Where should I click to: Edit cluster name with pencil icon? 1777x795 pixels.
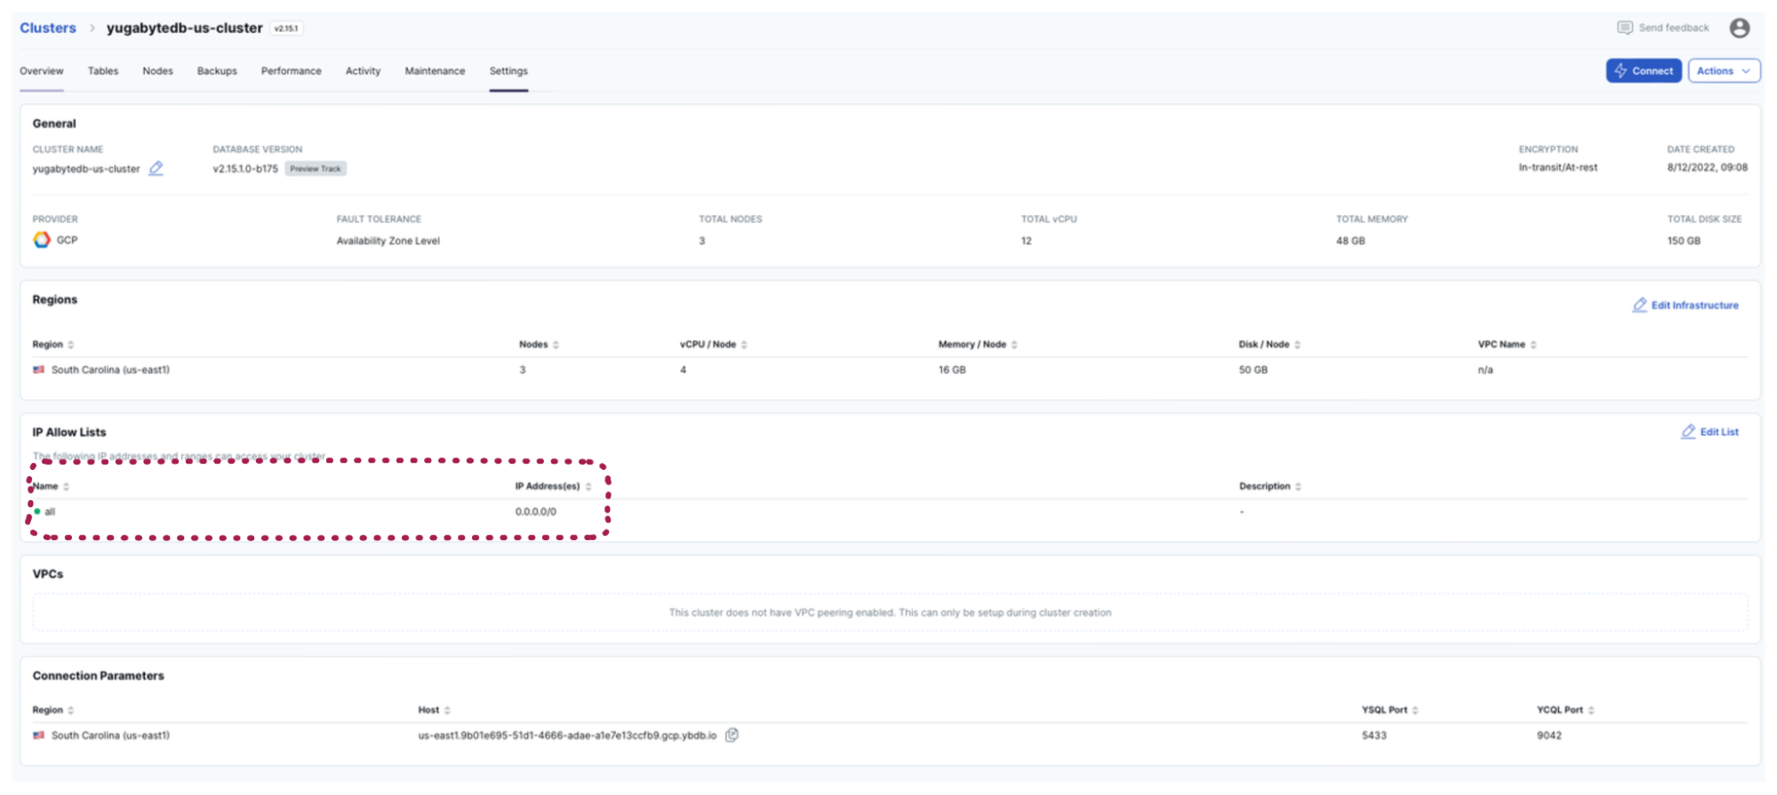156,168
